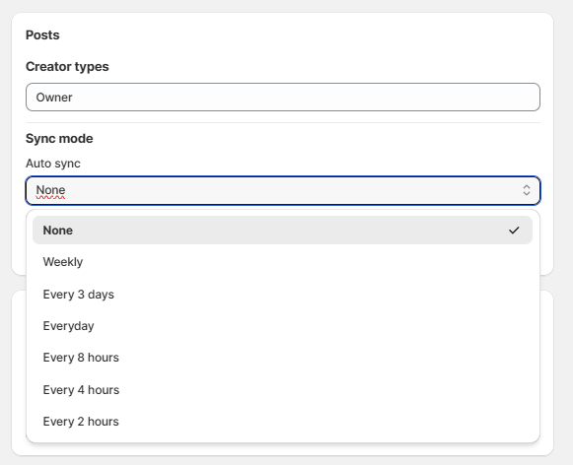The image size is (573, 465).
Task: Click the Creator types heading
Action: 67,66
